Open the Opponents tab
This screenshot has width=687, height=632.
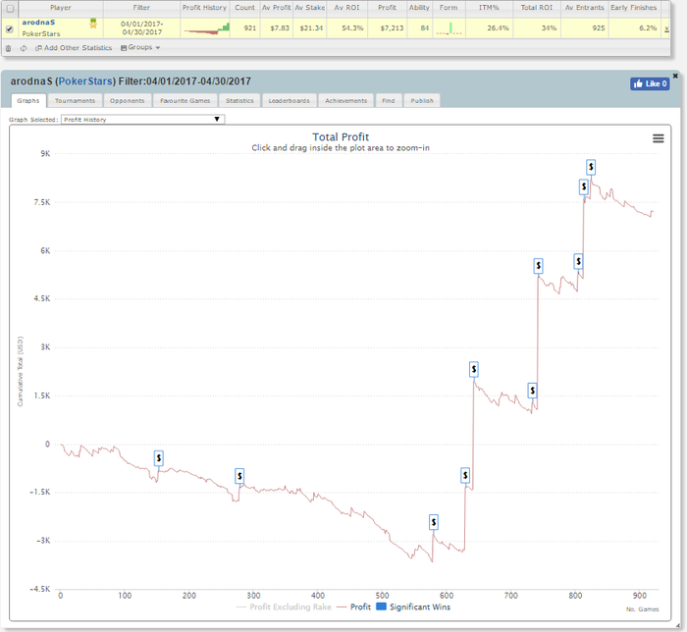(127, 101)
